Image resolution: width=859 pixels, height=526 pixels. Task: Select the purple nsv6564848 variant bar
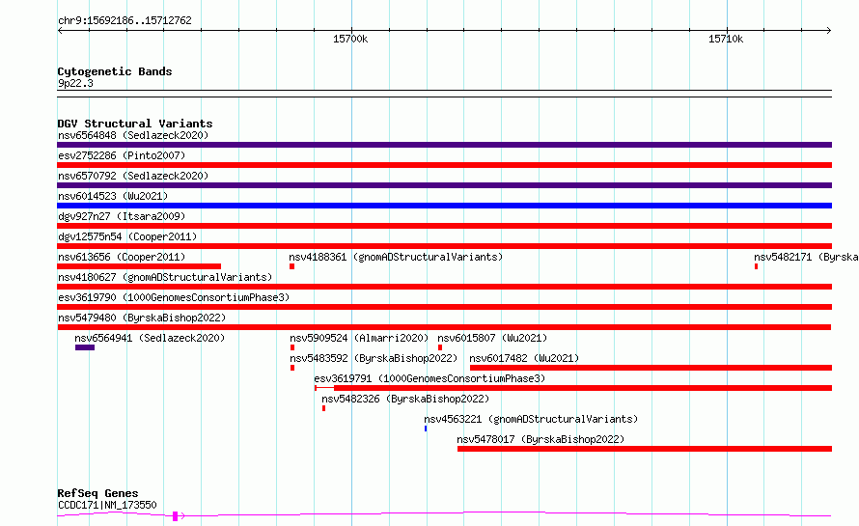(444, 145)
